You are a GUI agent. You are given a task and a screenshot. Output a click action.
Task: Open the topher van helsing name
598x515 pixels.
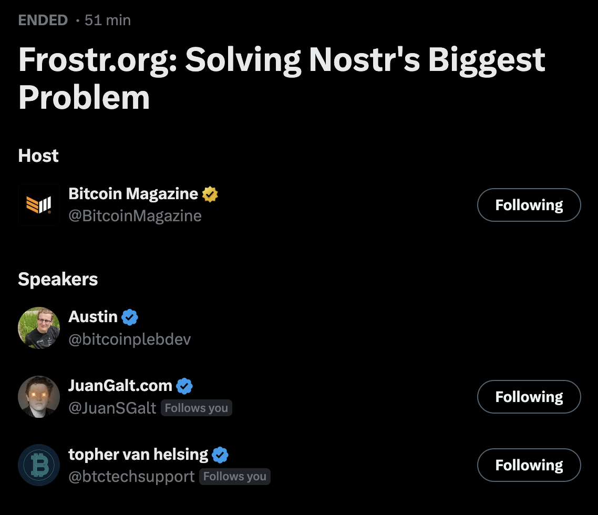tap(138, 454)
